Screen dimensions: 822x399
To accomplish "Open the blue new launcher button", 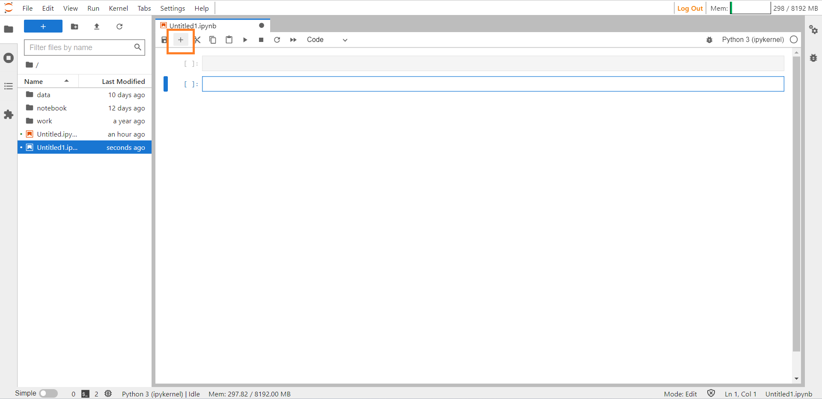I will [43, 27].
